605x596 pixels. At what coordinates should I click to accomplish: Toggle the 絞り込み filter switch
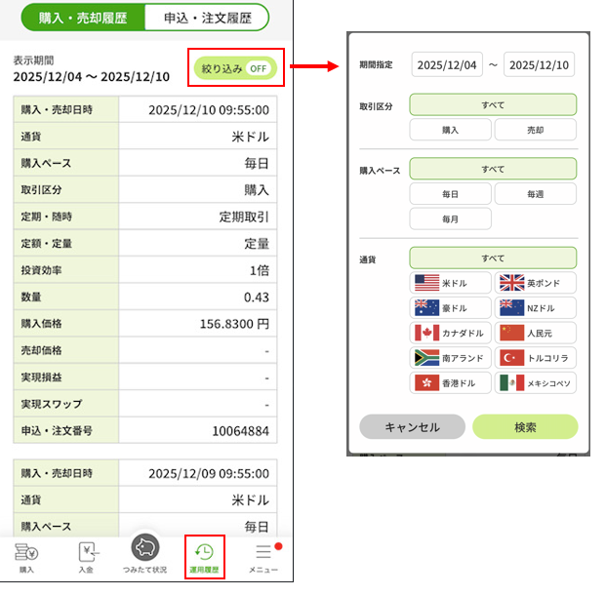pyautogui.click(x=237, y=68)
